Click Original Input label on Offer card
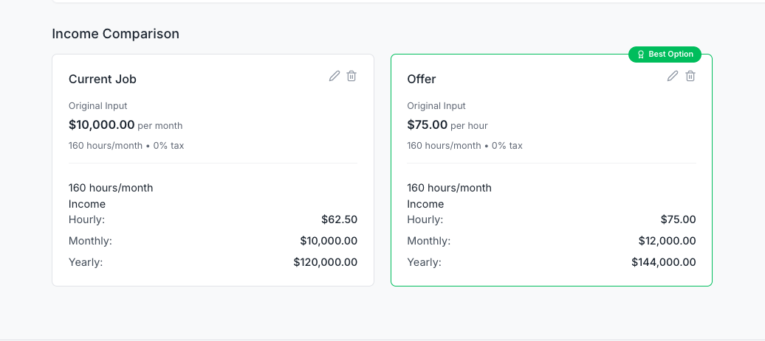The height and width of the screenshot is (341, 765). click(x=436, y=106)
